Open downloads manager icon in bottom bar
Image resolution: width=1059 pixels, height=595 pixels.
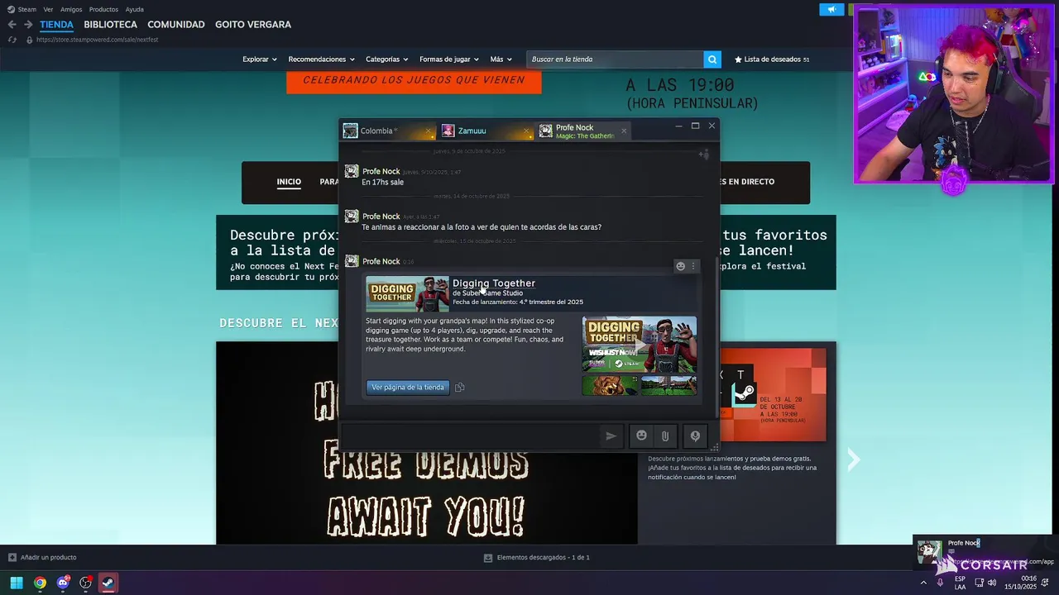pyautogui.click(x=488, y=558)
